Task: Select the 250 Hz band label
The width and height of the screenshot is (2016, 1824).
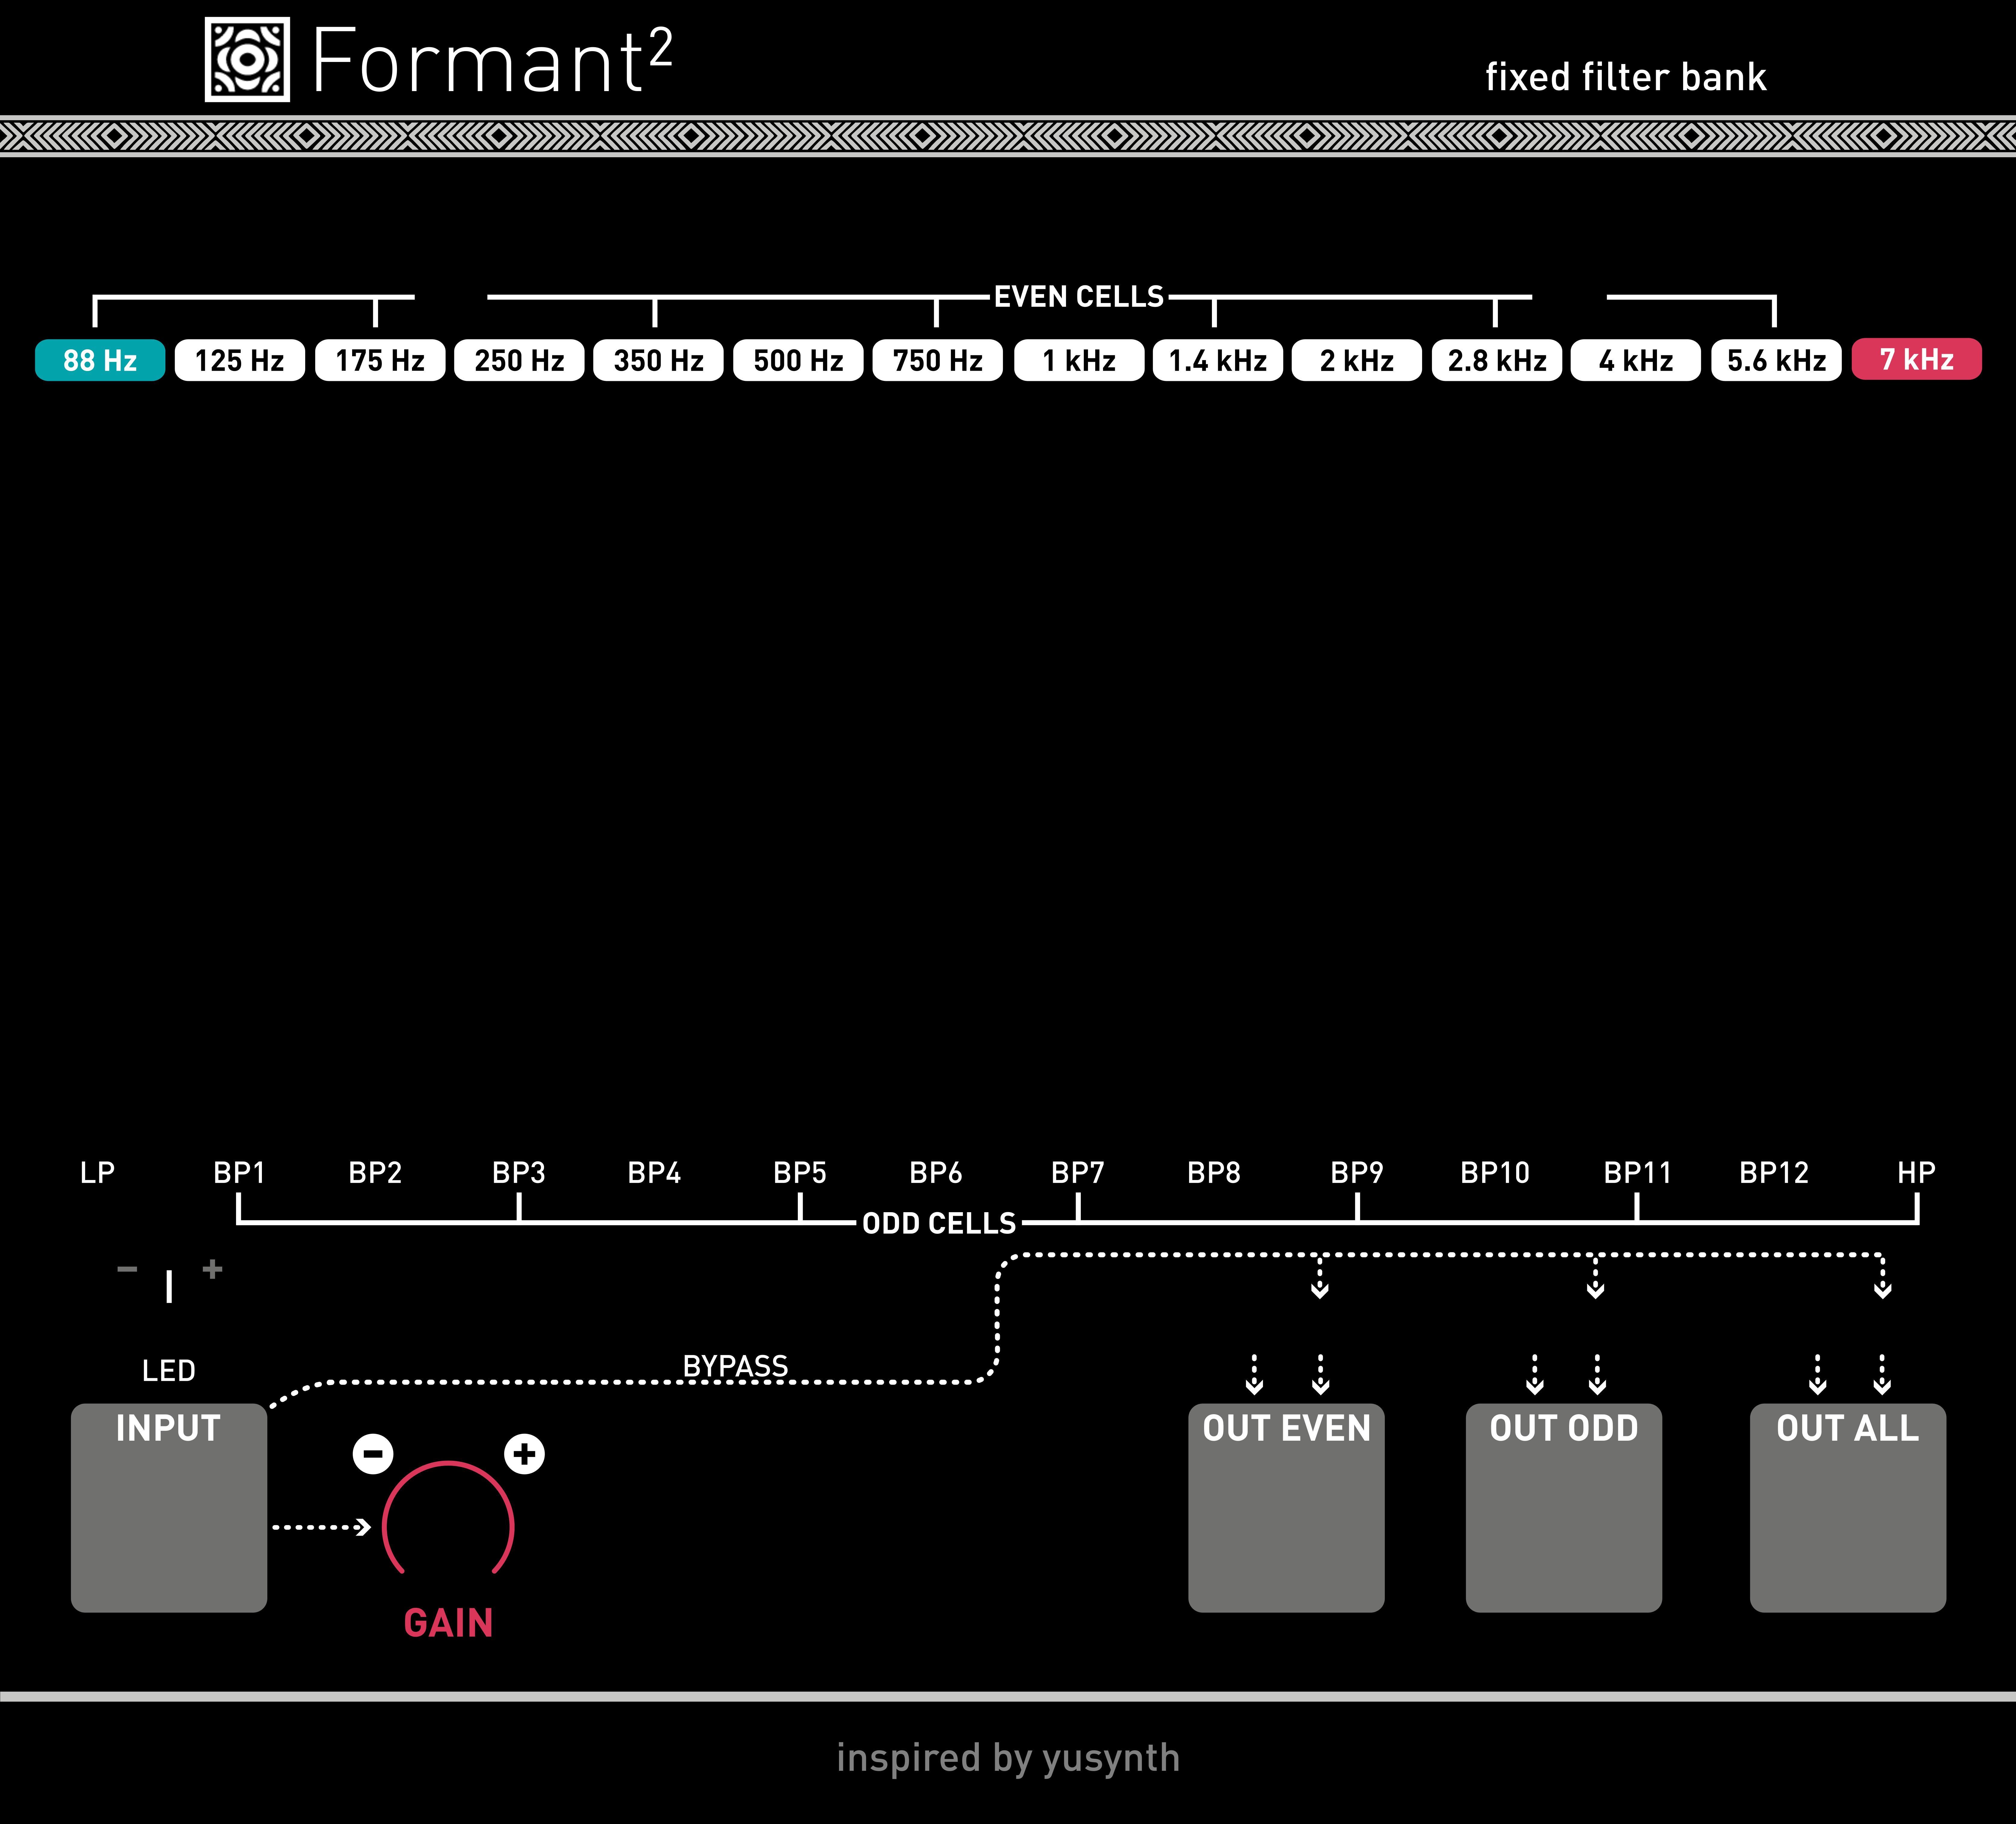Action: (x=519, y=360)
